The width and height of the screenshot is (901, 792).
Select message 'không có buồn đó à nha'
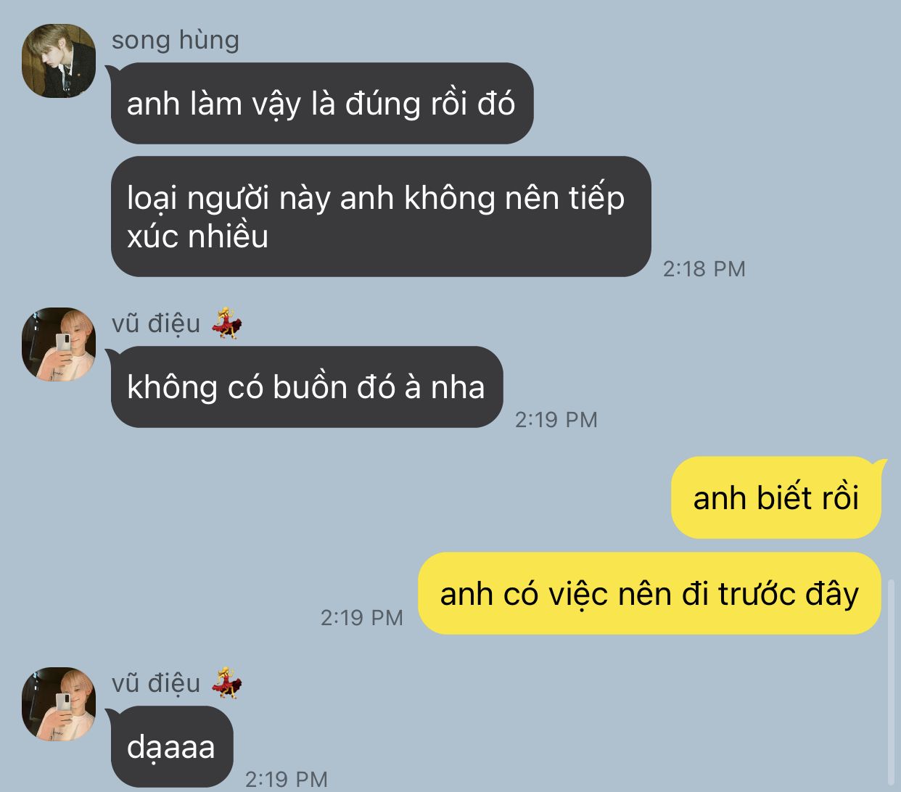(x=307, y=387)
